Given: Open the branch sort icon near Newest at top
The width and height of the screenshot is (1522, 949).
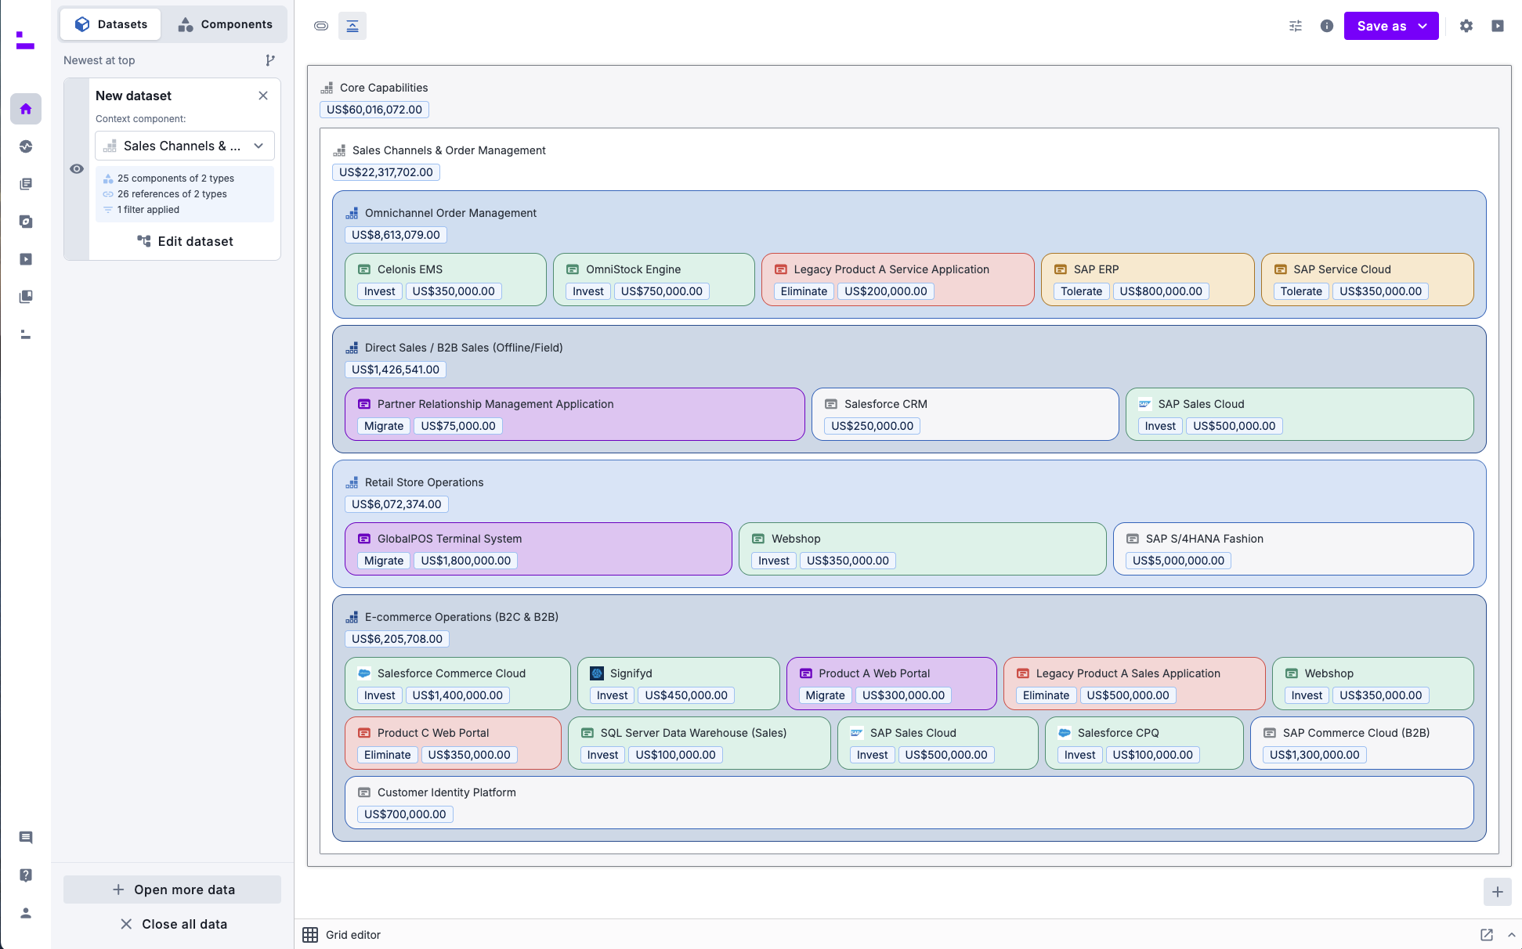Looking at the screenshot, I should (270, 60).
